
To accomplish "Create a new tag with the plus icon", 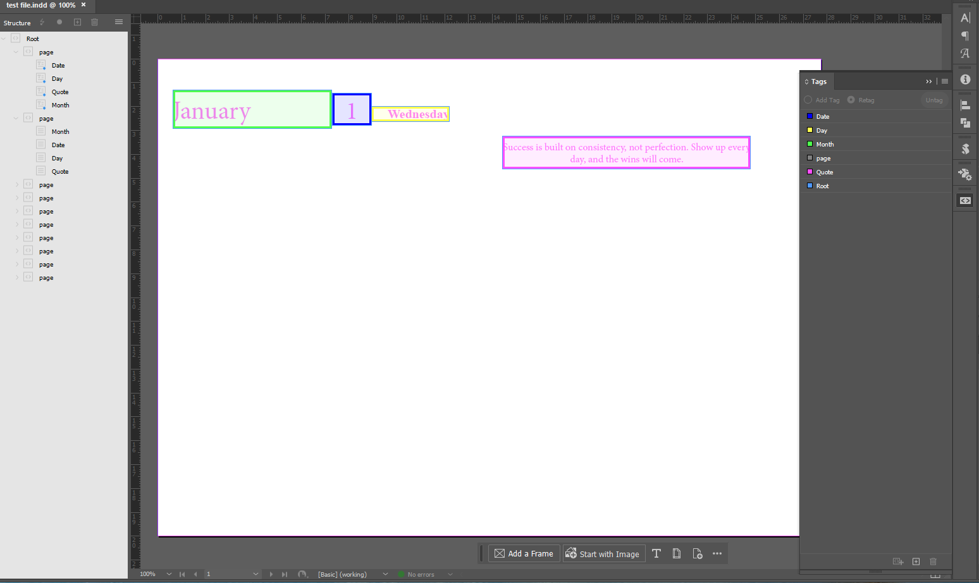I will pos(916,562).
